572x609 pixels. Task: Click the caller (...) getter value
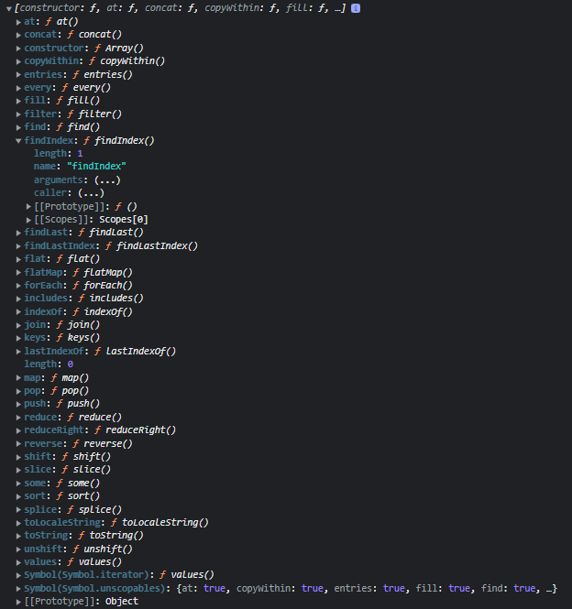click(x=91, y=193)
